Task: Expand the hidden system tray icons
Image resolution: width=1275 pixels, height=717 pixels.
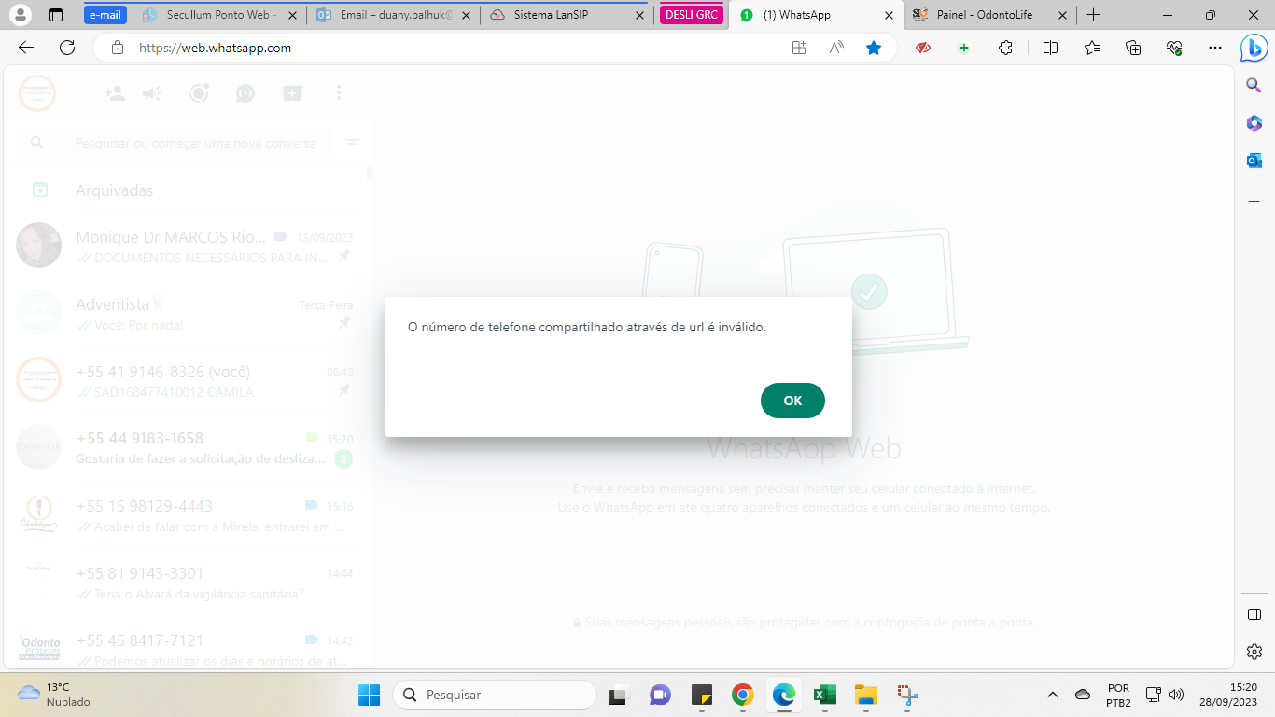Action: click(x=1053, y=695)
